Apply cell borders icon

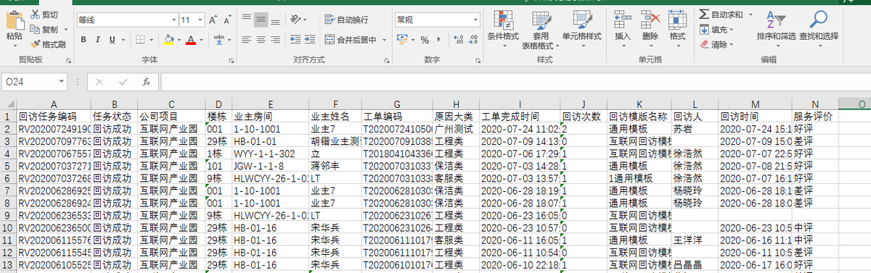(x=141, y=39)
